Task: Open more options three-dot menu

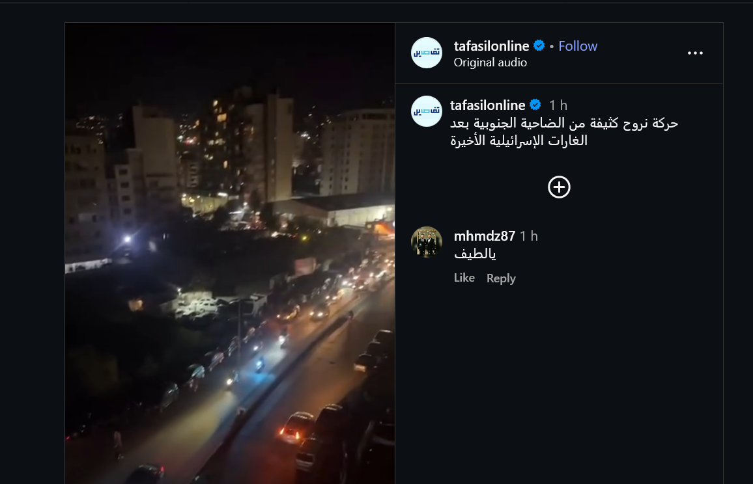Action: pyautogui.click(x=695, y=53)
